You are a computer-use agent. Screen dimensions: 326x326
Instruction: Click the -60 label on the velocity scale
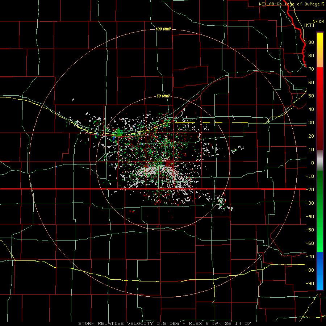[x=310, y=243]
